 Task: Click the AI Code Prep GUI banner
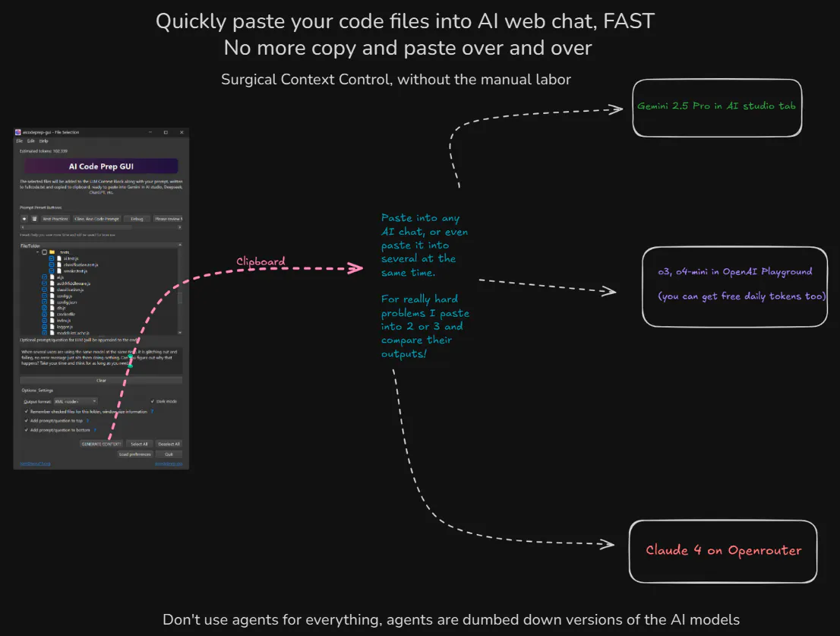point(101,166)
